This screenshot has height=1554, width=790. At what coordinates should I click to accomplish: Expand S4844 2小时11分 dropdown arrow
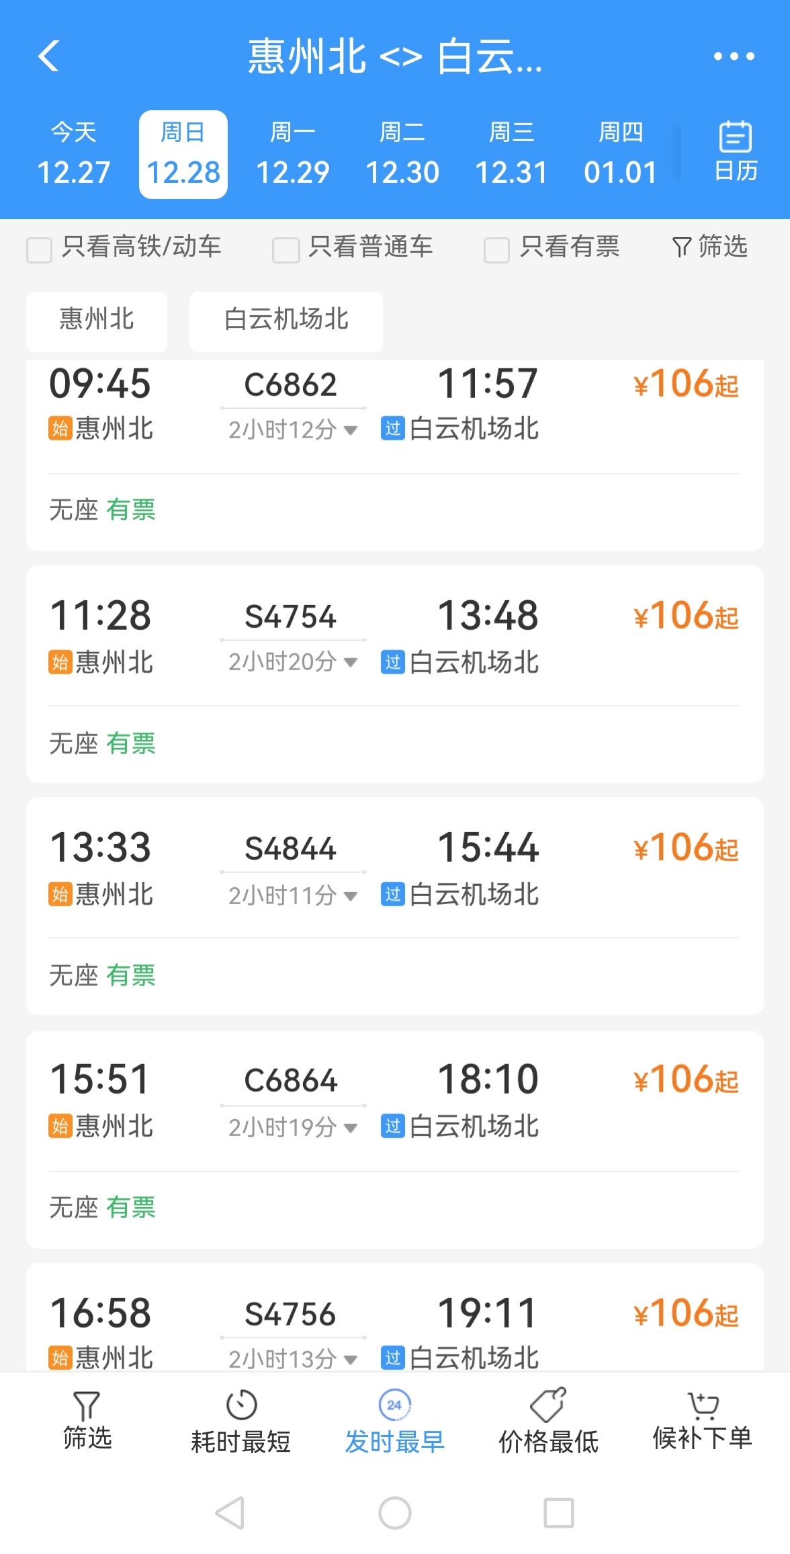coord(350,896)
